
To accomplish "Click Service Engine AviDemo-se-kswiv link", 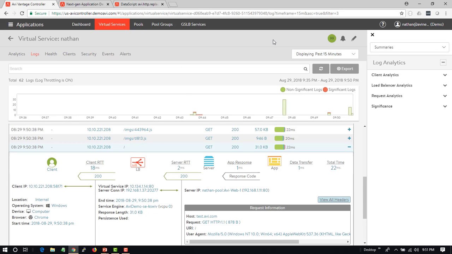I will pos(141,206).
